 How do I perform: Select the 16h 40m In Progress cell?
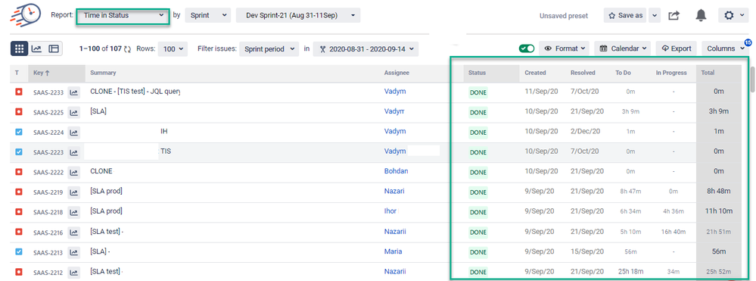674,232
